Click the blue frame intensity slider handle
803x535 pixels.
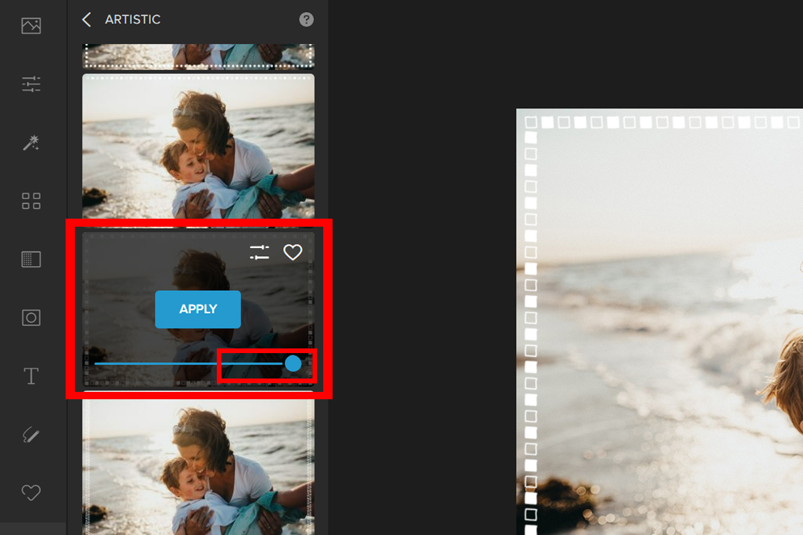[293, 363]
